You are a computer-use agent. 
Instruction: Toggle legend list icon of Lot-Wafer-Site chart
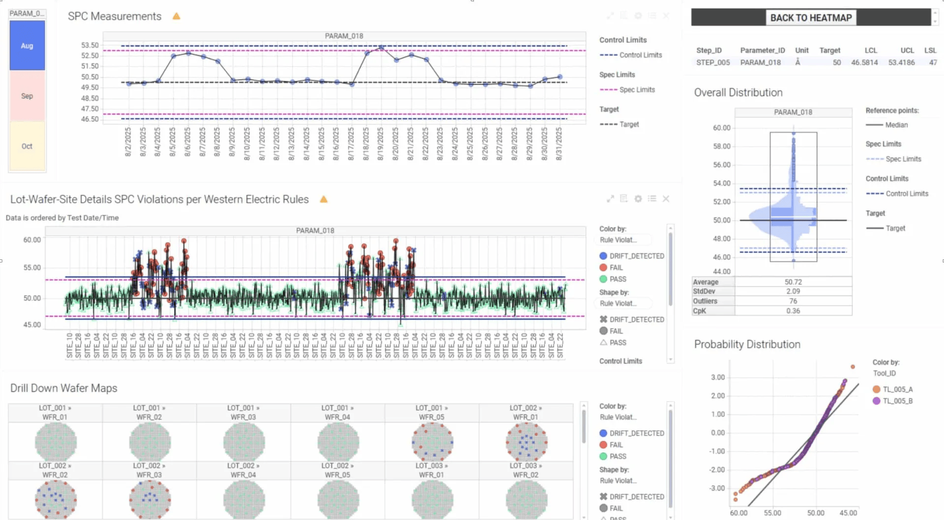click(652, 199)
